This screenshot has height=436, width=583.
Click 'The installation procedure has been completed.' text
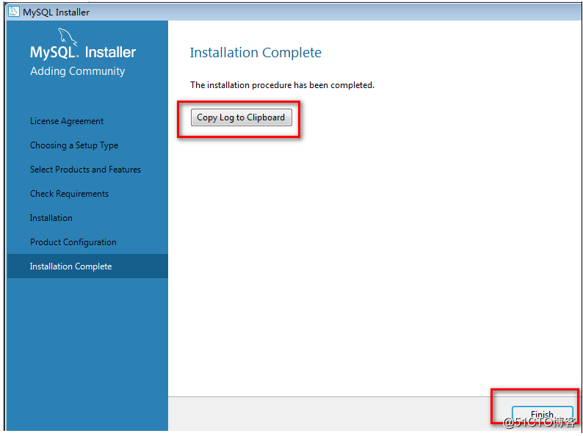pyautogui.click(x=282, y=85)
